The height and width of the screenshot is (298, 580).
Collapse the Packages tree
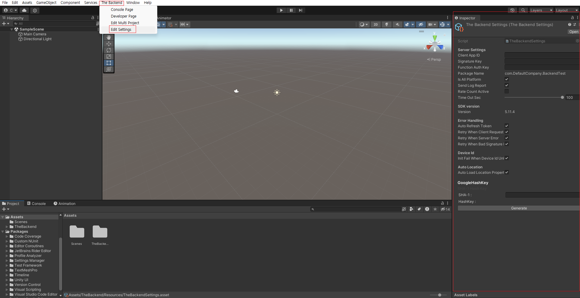3,232
